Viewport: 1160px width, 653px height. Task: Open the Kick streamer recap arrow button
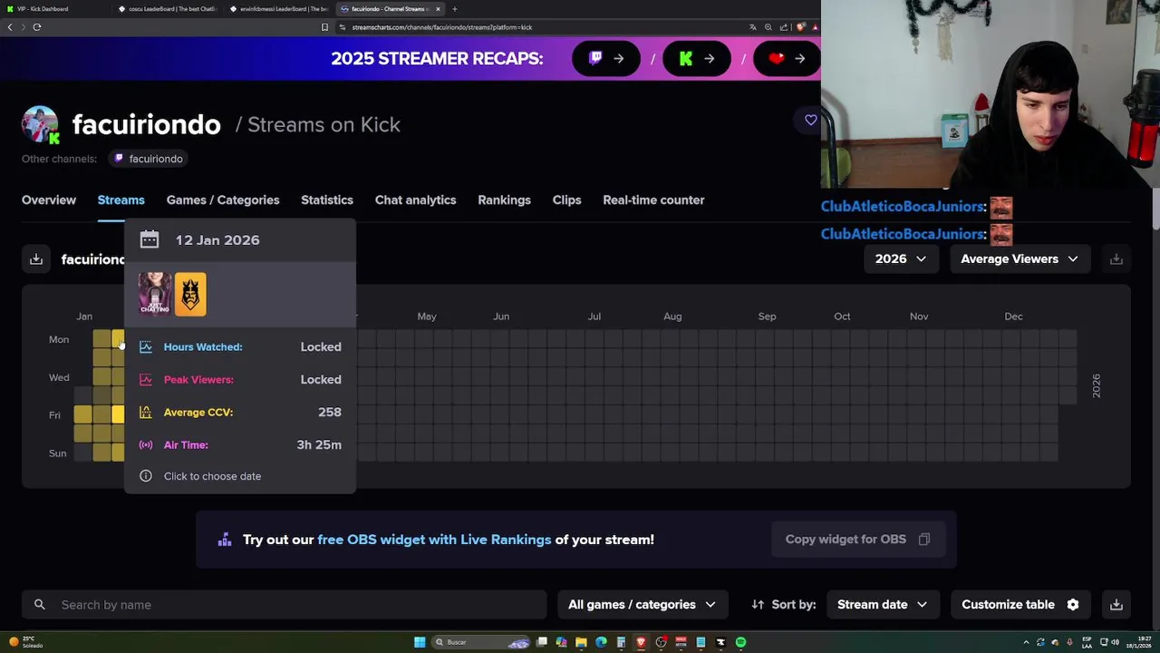697,58
